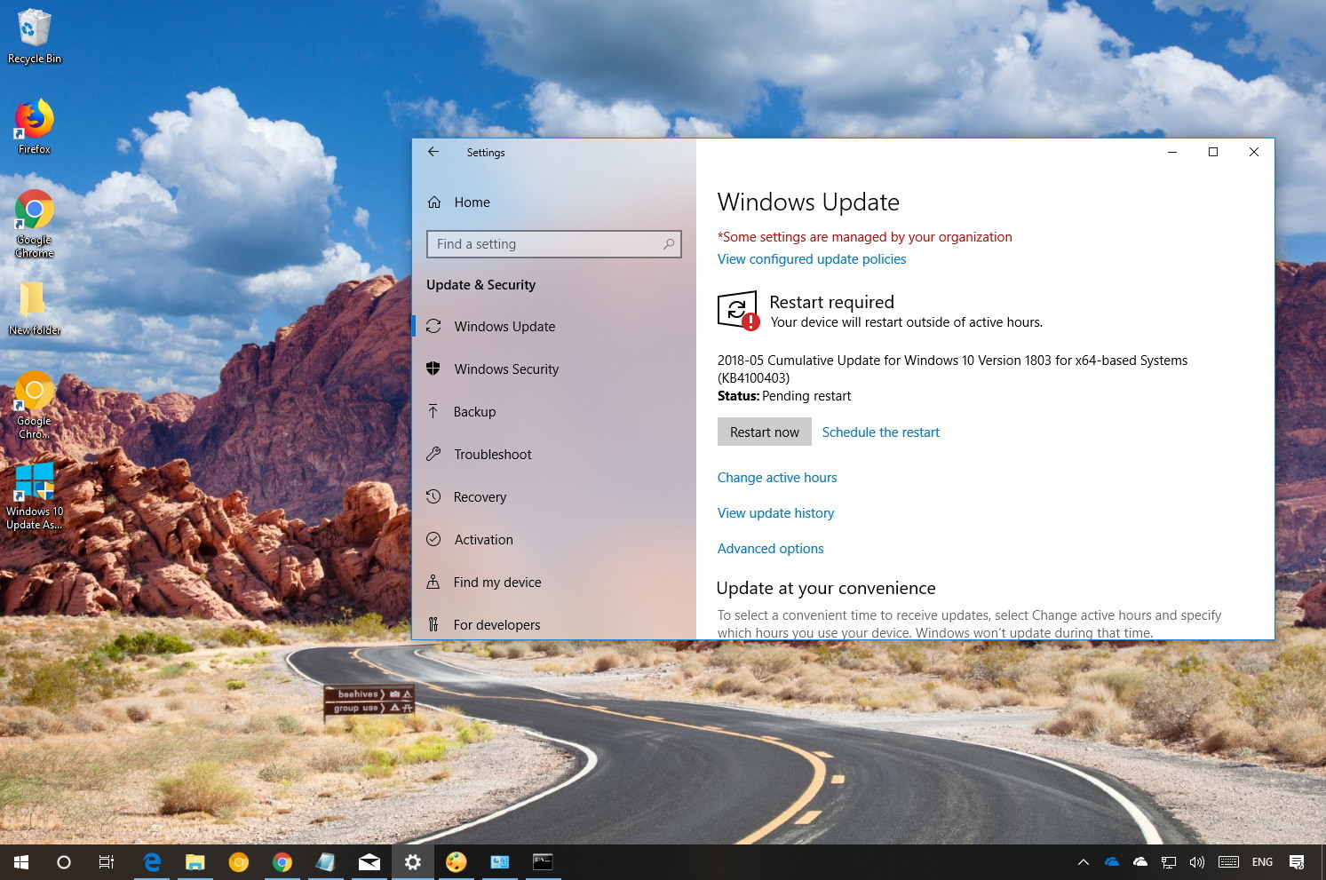Select Recovery in the sidebar
The height and width of the screenshot is (880, 1326).
pyautogui.click(x=480, y=496)
